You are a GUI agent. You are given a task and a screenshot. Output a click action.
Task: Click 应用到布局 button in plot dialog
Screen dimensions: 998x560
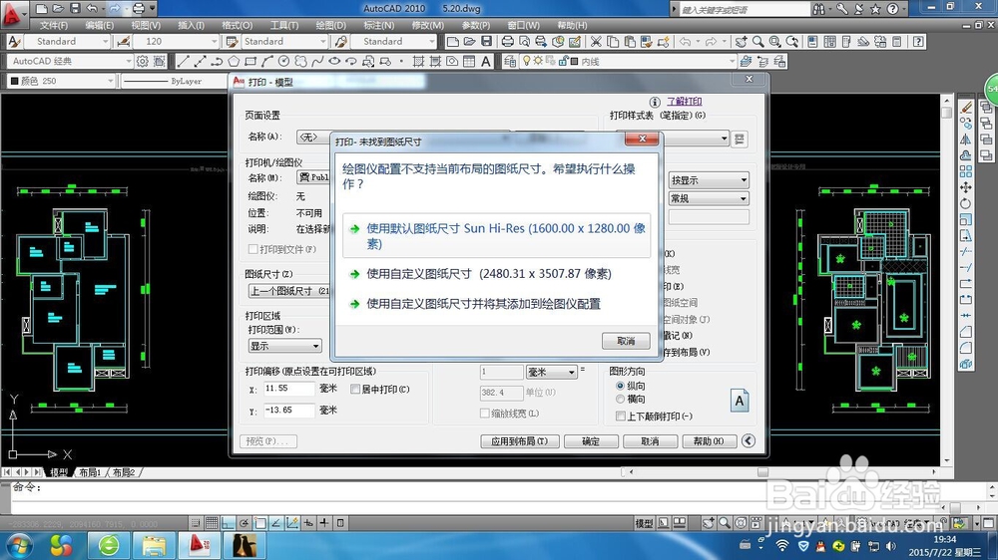coord(519,441)
